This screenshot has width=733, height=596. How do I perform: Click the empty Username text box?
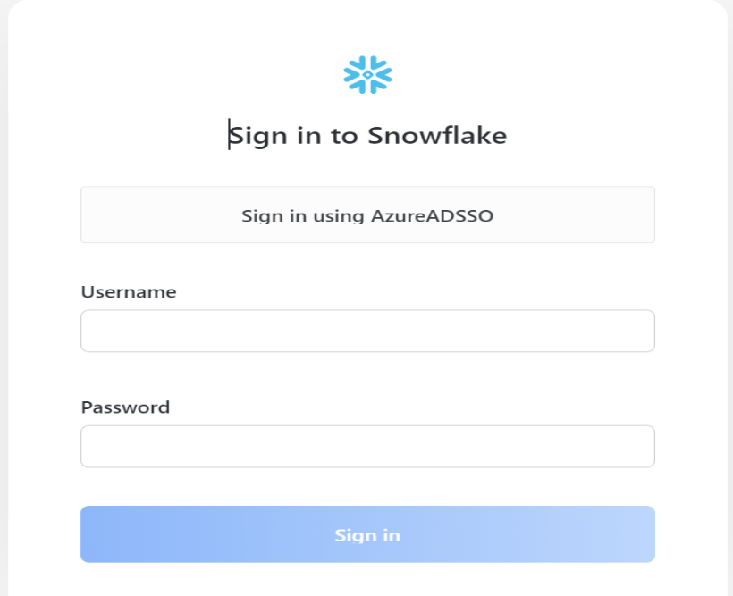[366, 330]
